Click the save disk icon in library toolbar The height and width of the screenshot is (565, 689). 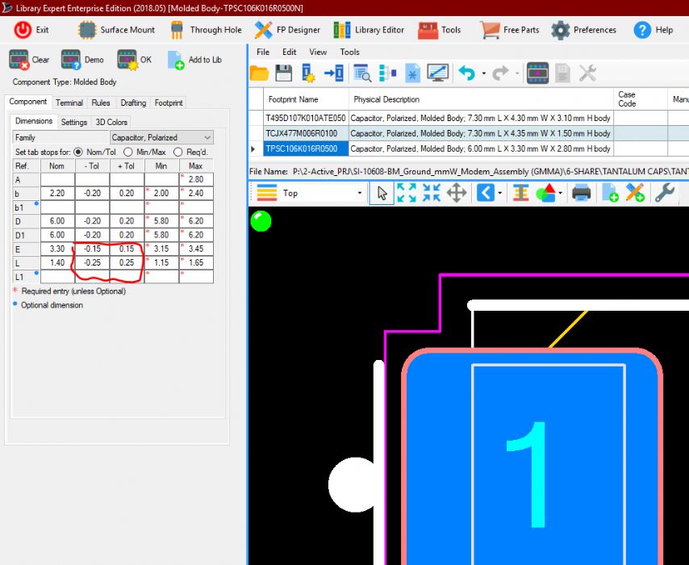click(x=283, y=73)
